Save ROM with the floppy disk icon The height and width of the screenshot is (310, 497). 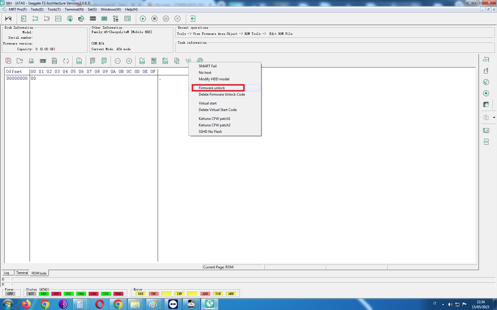pyautogui.click(x=54, y=61)
